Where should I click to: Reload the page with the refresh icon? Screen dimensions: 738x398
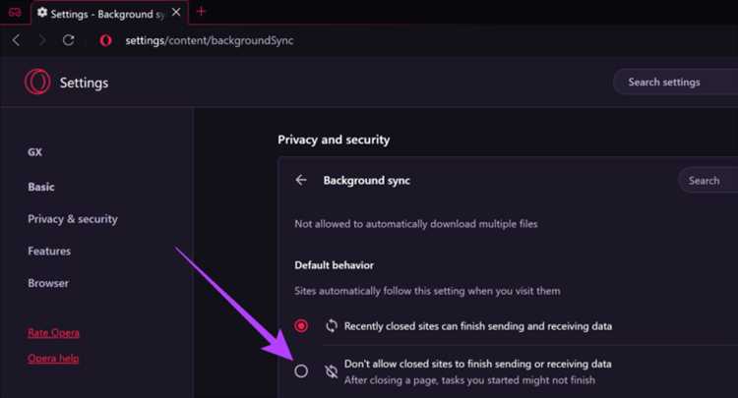click(x=68, y=40)
